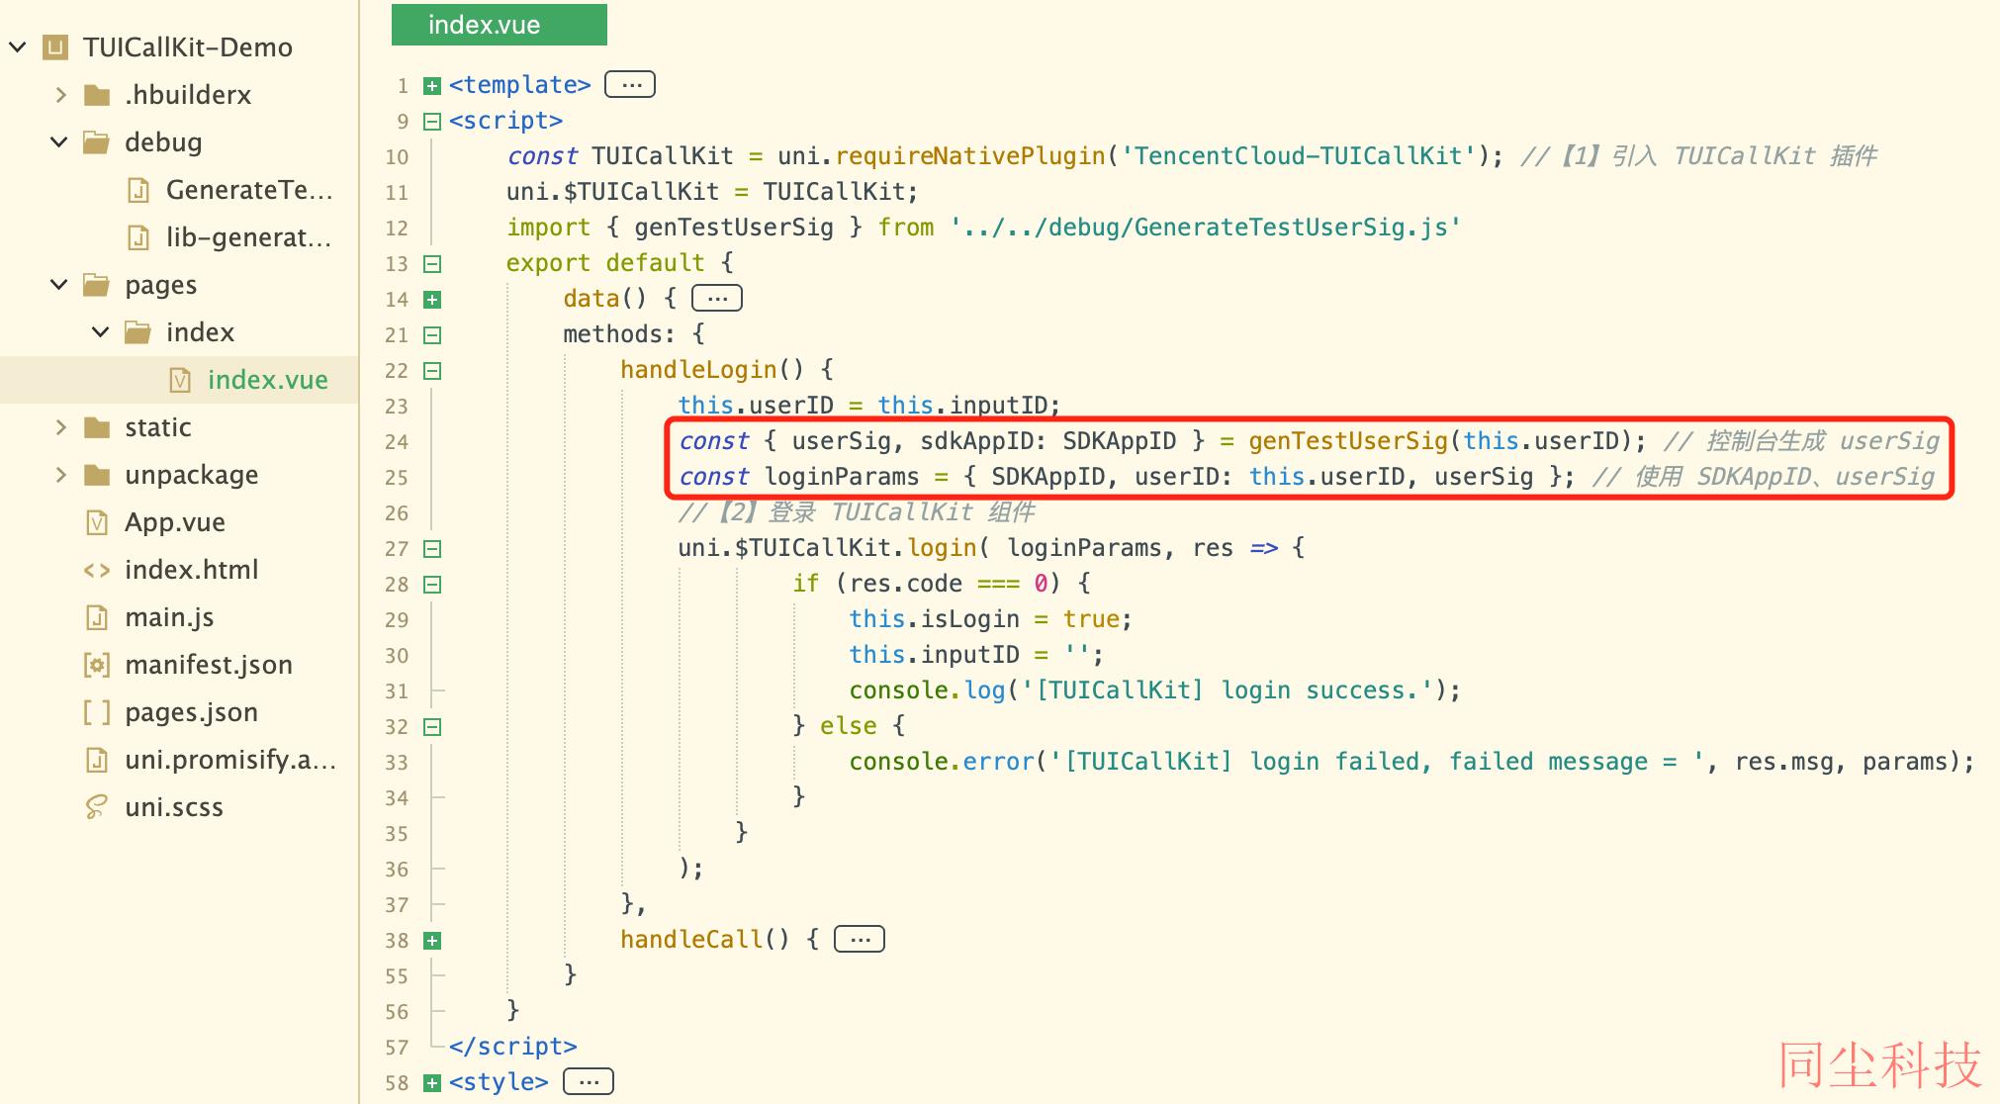
Task: Expand the folded handleCall block on line 38
Action: [x=432, y=941]
